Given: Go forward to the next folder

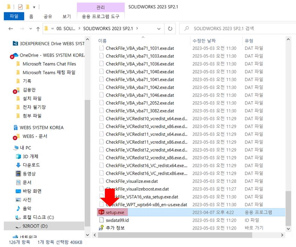Looking at the screenshot, I should [22, 29].
